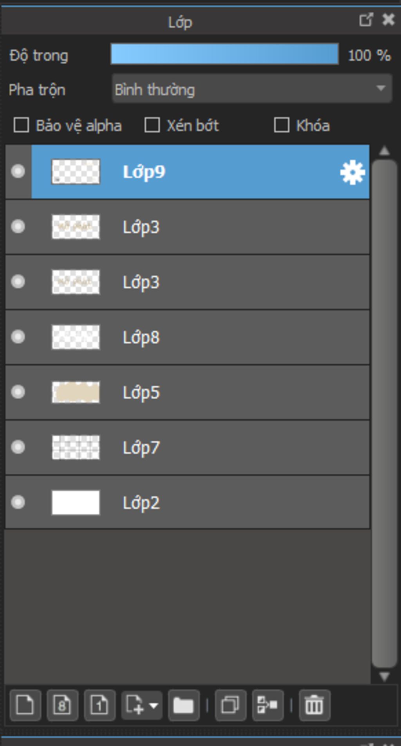Viewport: 401px width, 746px height.
Task: Enable the Bảo vệ alpha checkbox
Action: click(x=21, y=125)
